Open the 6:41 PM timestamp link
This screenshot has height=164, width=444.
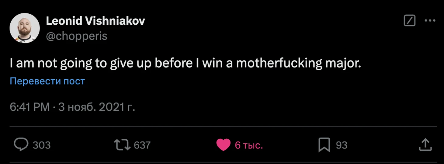click(30, 107)
